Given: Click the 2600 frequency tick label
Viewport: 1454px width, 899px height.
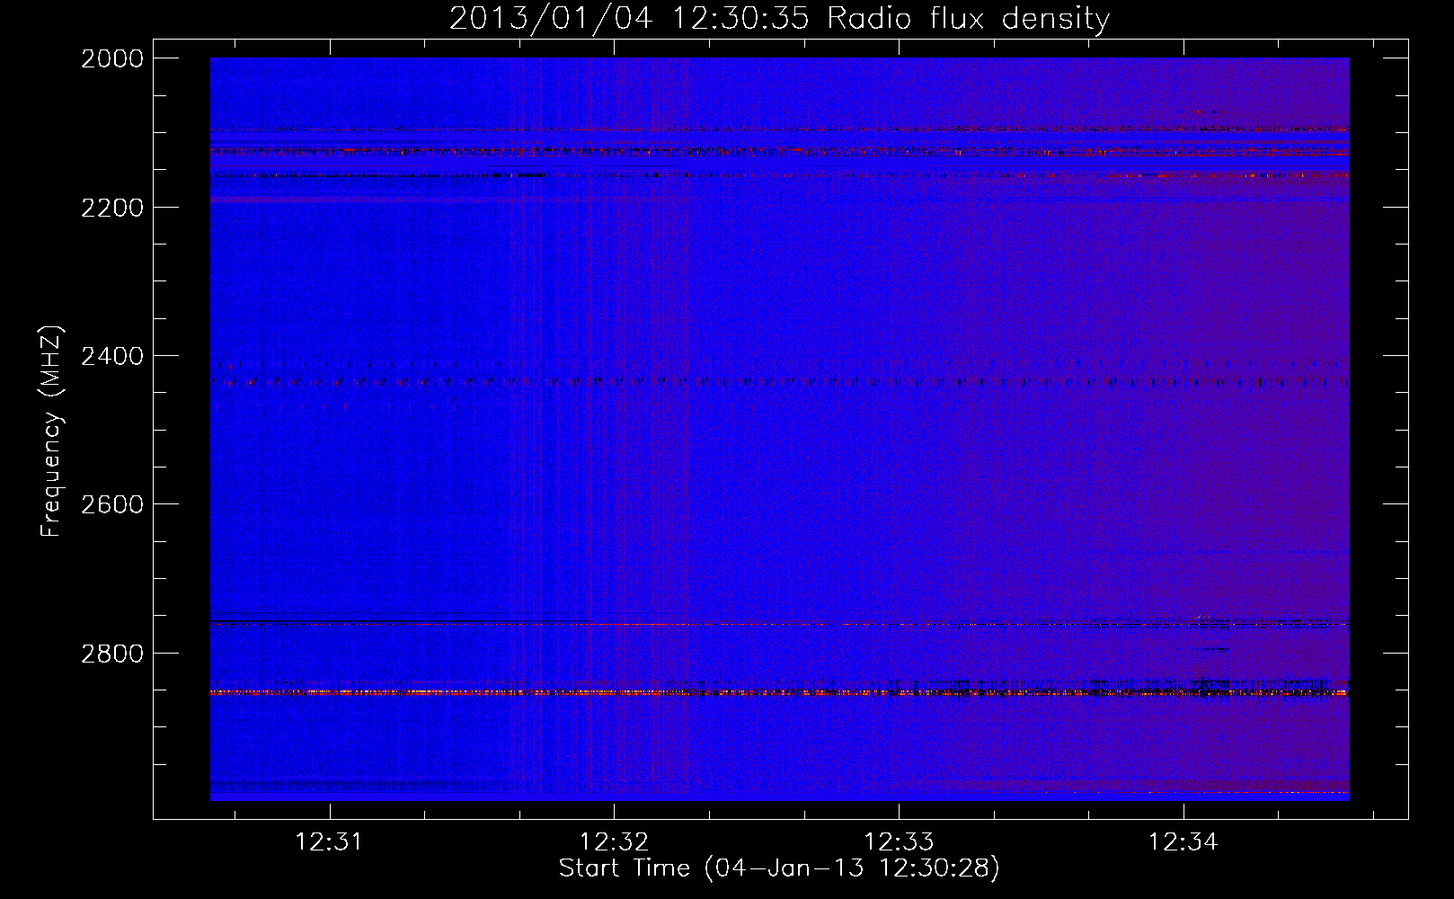Looking at the screenshot, I should (x=112, y=504).
